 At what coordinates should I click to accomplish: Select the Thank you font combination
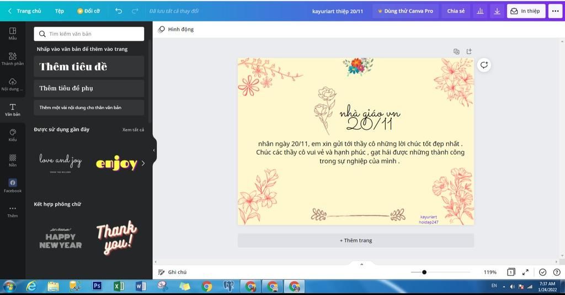pyautogui.click(x=116, y=238)
